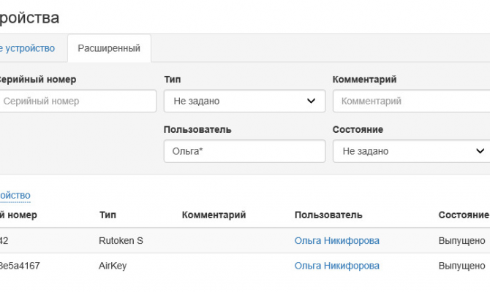490x292 pixels.
Task: Click the serial number table column header
Action: [x=18, y=215]
